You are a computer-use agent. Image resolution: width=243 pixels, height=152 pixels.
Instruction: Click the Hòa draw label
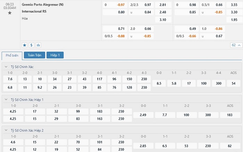(25, 18)
